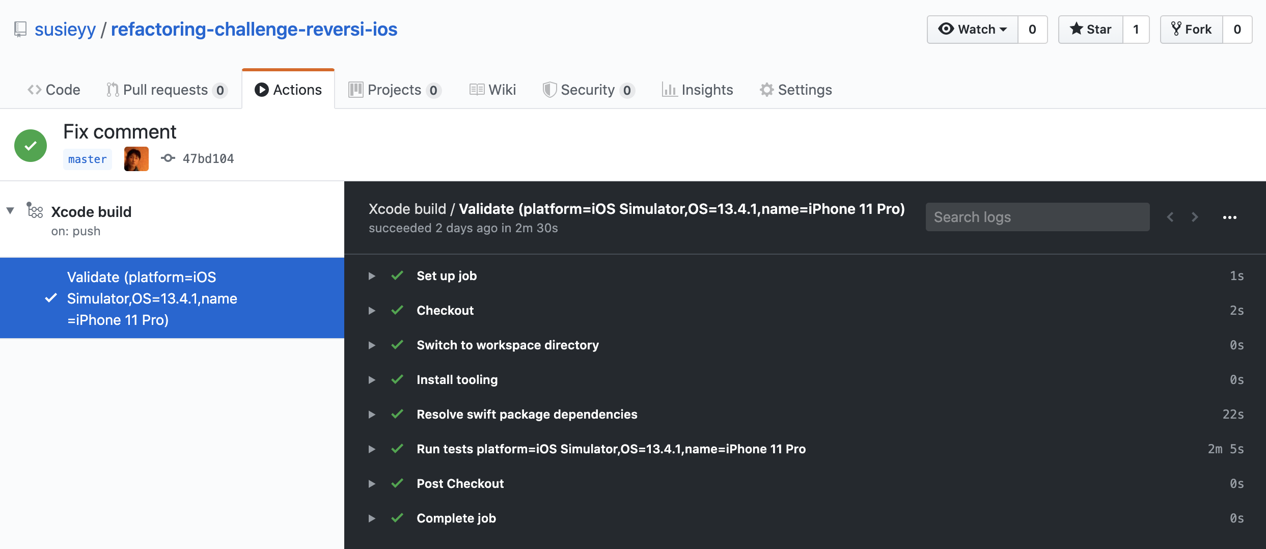
Task: Star the repository
Action: click(1090, 30)
